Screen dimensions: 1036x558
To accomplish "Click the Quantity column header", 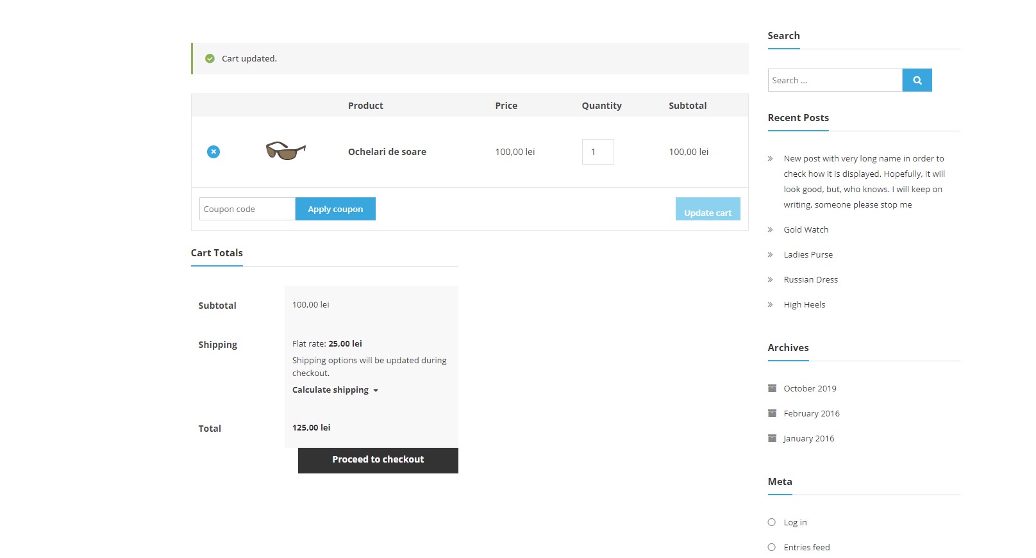I will [x=602, y=106].
